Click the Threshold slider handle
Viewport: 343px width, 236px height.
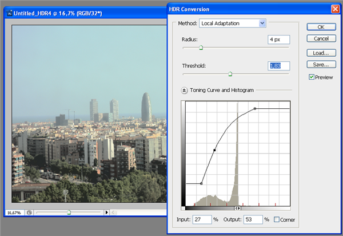point(230,73)
